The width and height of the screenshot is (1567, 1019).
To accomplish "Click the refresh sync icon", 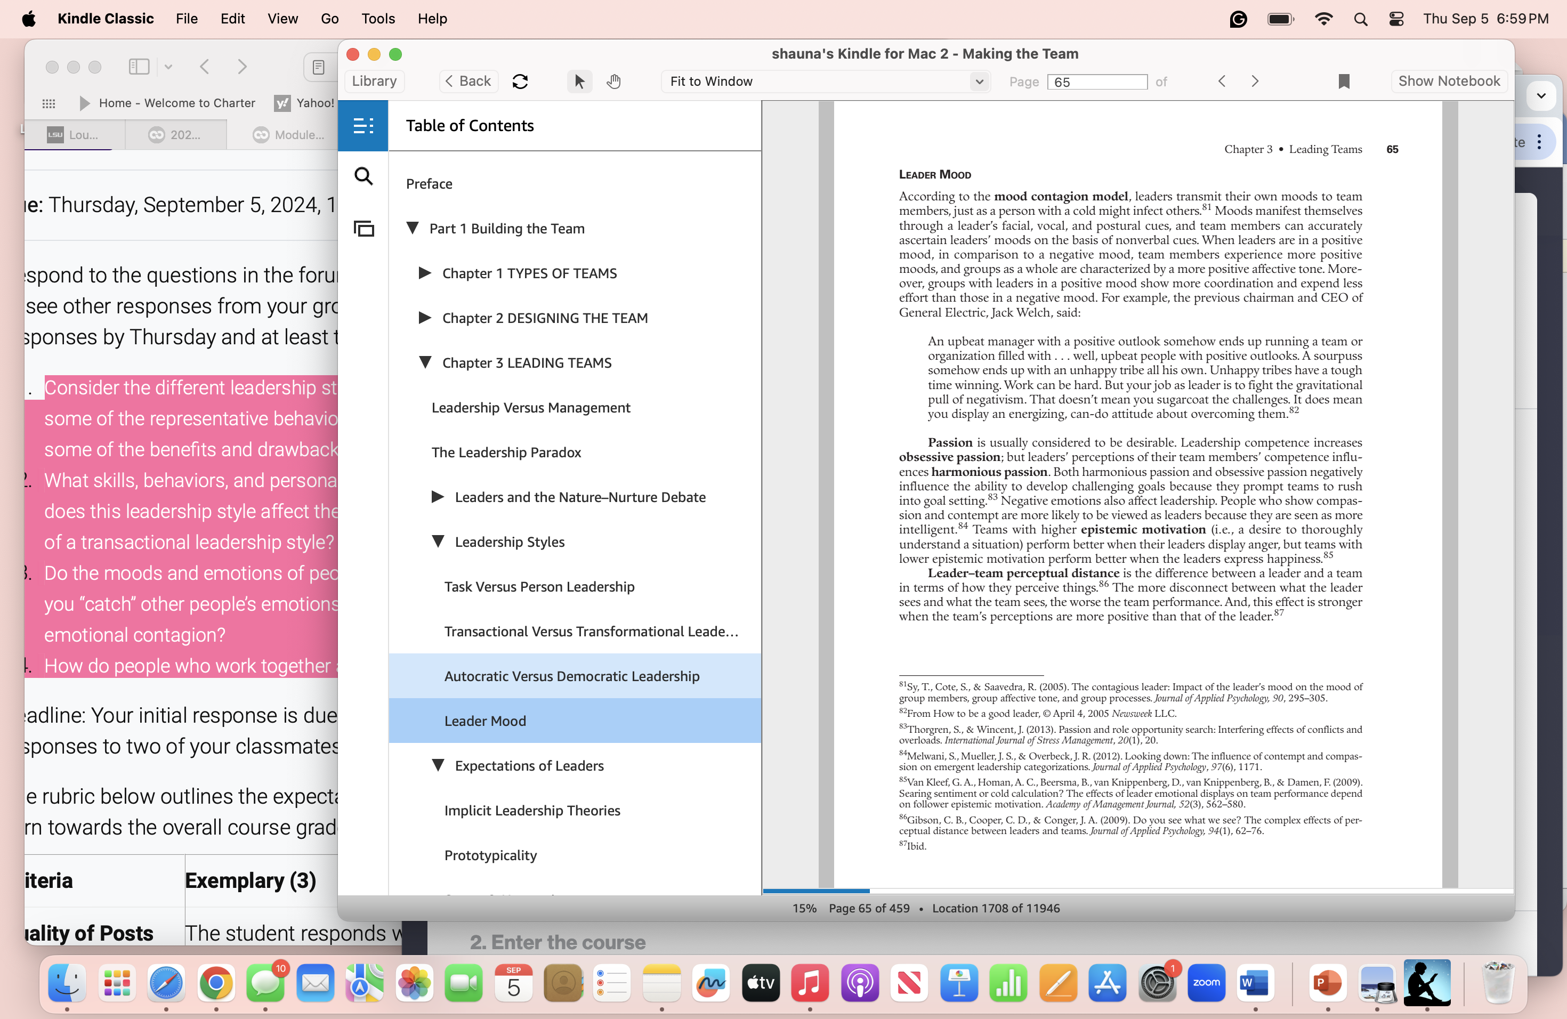I will (520, 81).
